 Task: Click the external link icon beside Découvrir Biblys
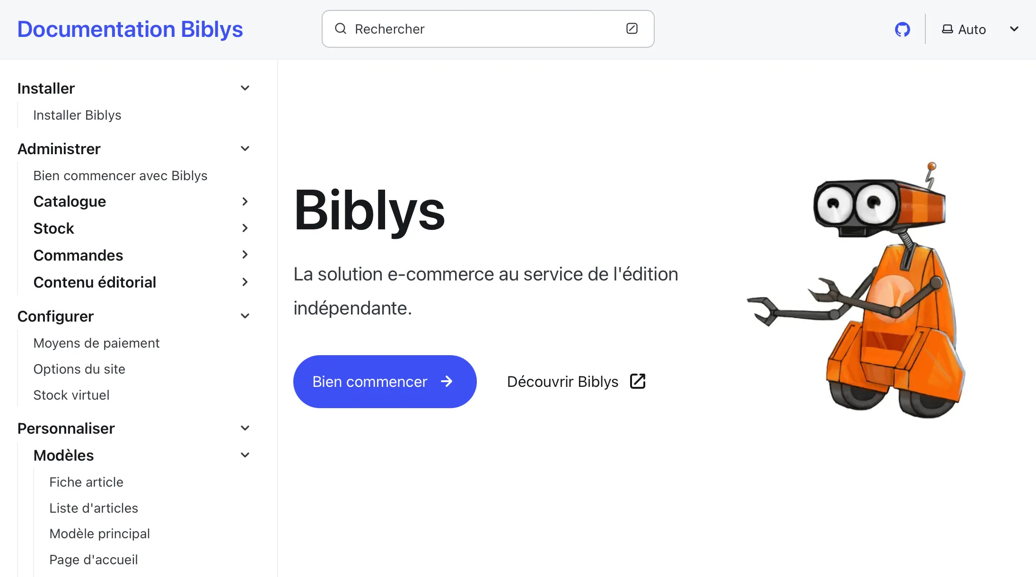(637, 381)
